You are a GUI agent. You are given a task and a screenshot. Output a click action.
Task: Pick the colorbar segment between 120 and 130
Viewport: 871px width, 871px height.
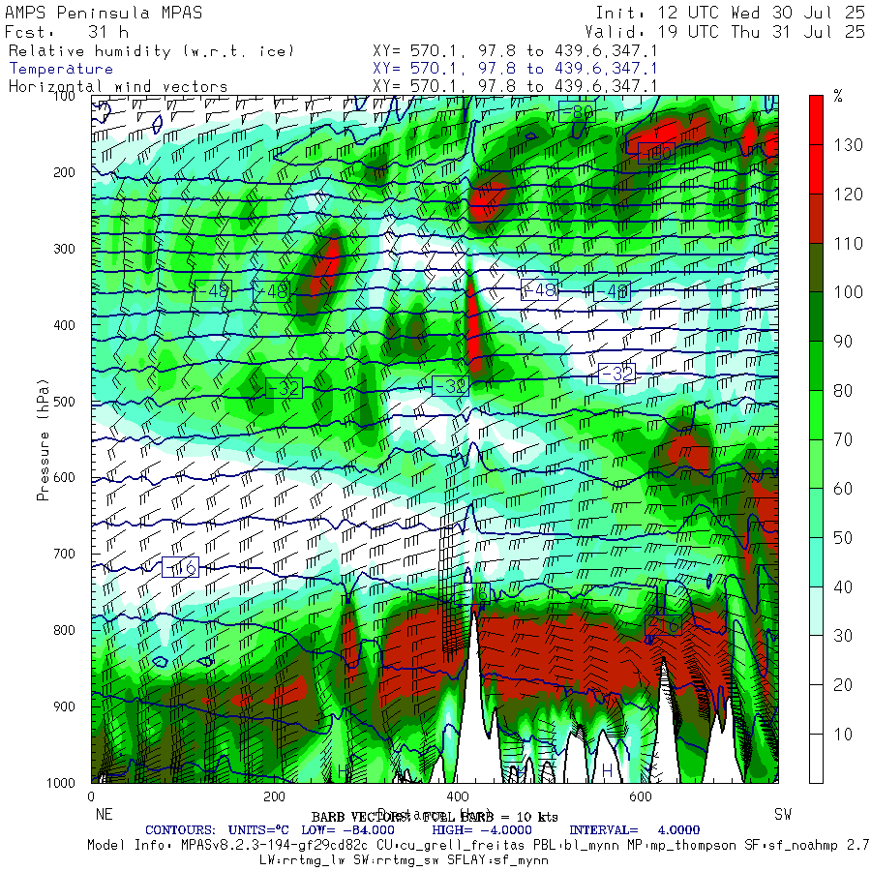(816, 169)
